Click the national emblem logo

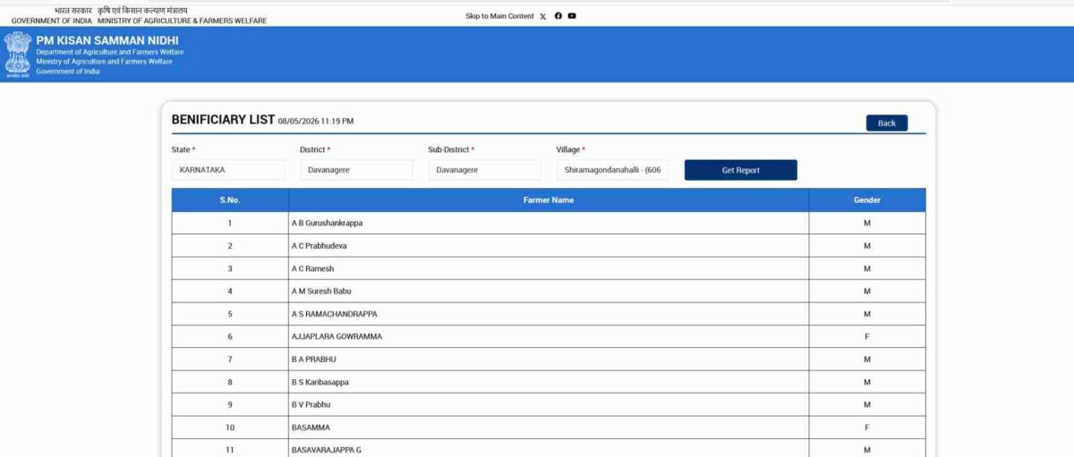coord(17,55)
